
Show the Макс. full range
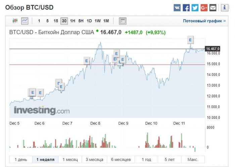coord(193,160)
